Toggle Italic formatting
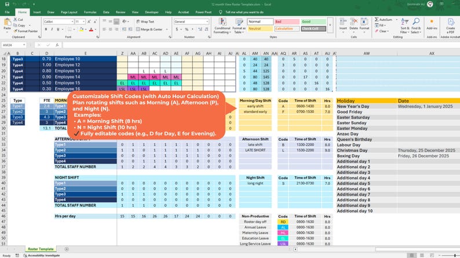 [x=52, y=30]
